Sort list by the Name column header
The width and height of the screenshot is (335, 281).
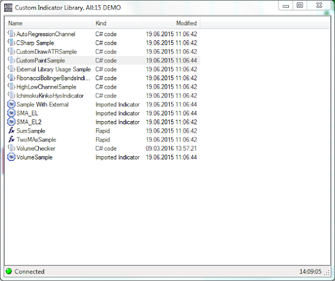(x=49, y=23)
